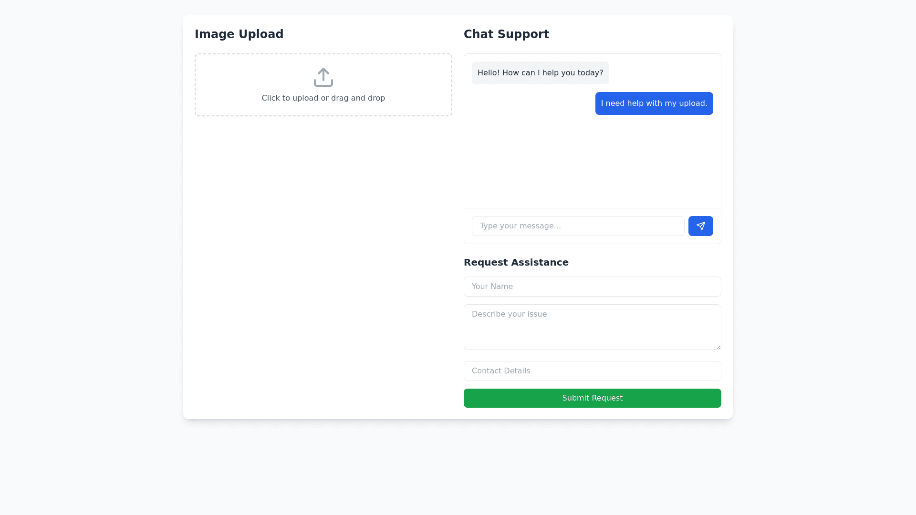Click the Request Assistance heading
The image size is (916, 515).
tap(516, 262)
